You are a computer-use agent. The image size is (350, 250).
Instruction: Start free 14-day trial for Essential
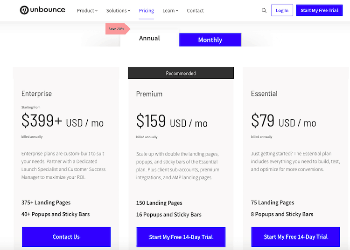pos(295,236)
